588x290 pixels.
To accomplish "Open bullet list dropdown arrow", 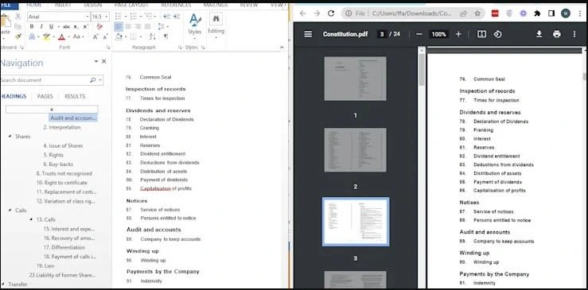I will click(125, 17).
